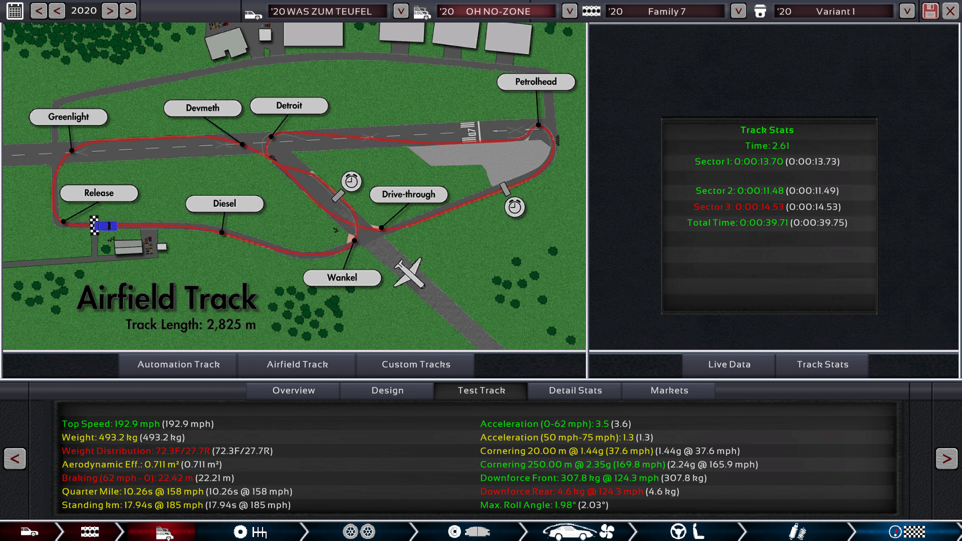The width and height of the screenshot is (962, 541).
Task: Expand the Variant 1 dropdown
Action: point(907,11)
